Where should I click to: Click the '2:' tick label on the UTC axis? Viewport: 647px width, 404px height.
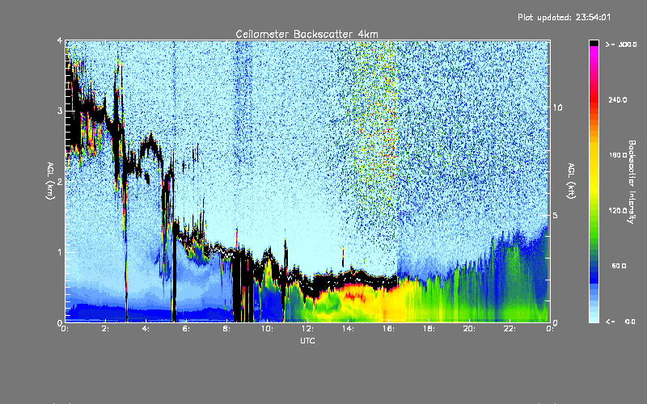tap(105, 329)
